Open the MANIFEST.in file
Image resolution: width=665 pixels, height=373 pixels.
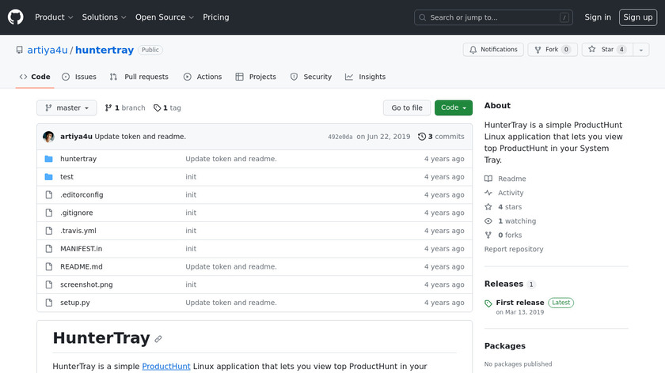[x=81, y=248]
